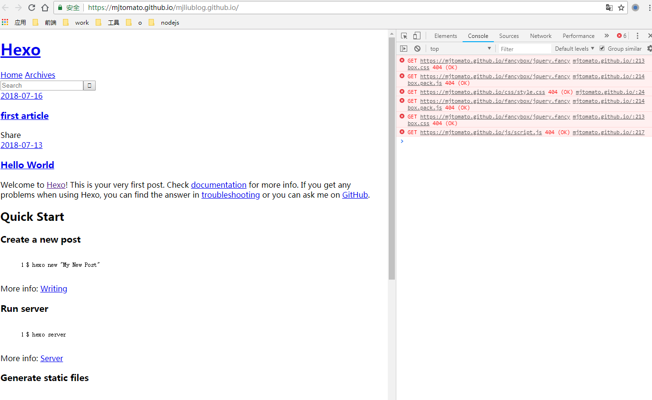This screenshot has height=400, width=652.
Task: Switch to the Network panel
Action: [540, 36]
